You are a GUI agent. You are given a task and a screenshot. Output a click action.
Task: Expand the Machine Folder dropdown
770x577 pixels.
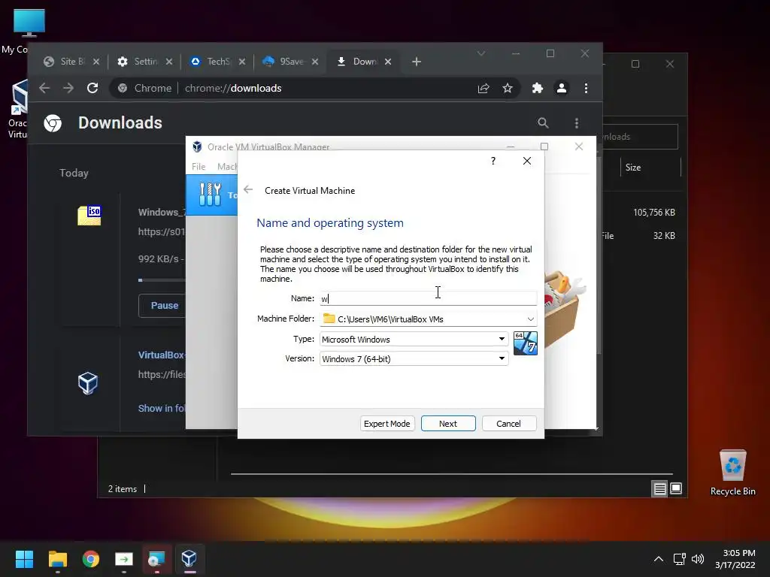click(x=530, y=319)
